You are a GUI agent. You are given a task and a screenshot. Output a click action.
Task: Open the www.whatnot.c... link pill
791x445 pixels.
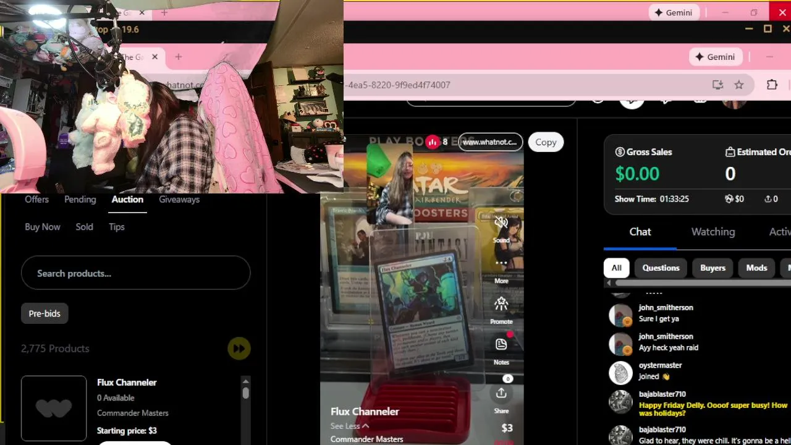point(489,142)
